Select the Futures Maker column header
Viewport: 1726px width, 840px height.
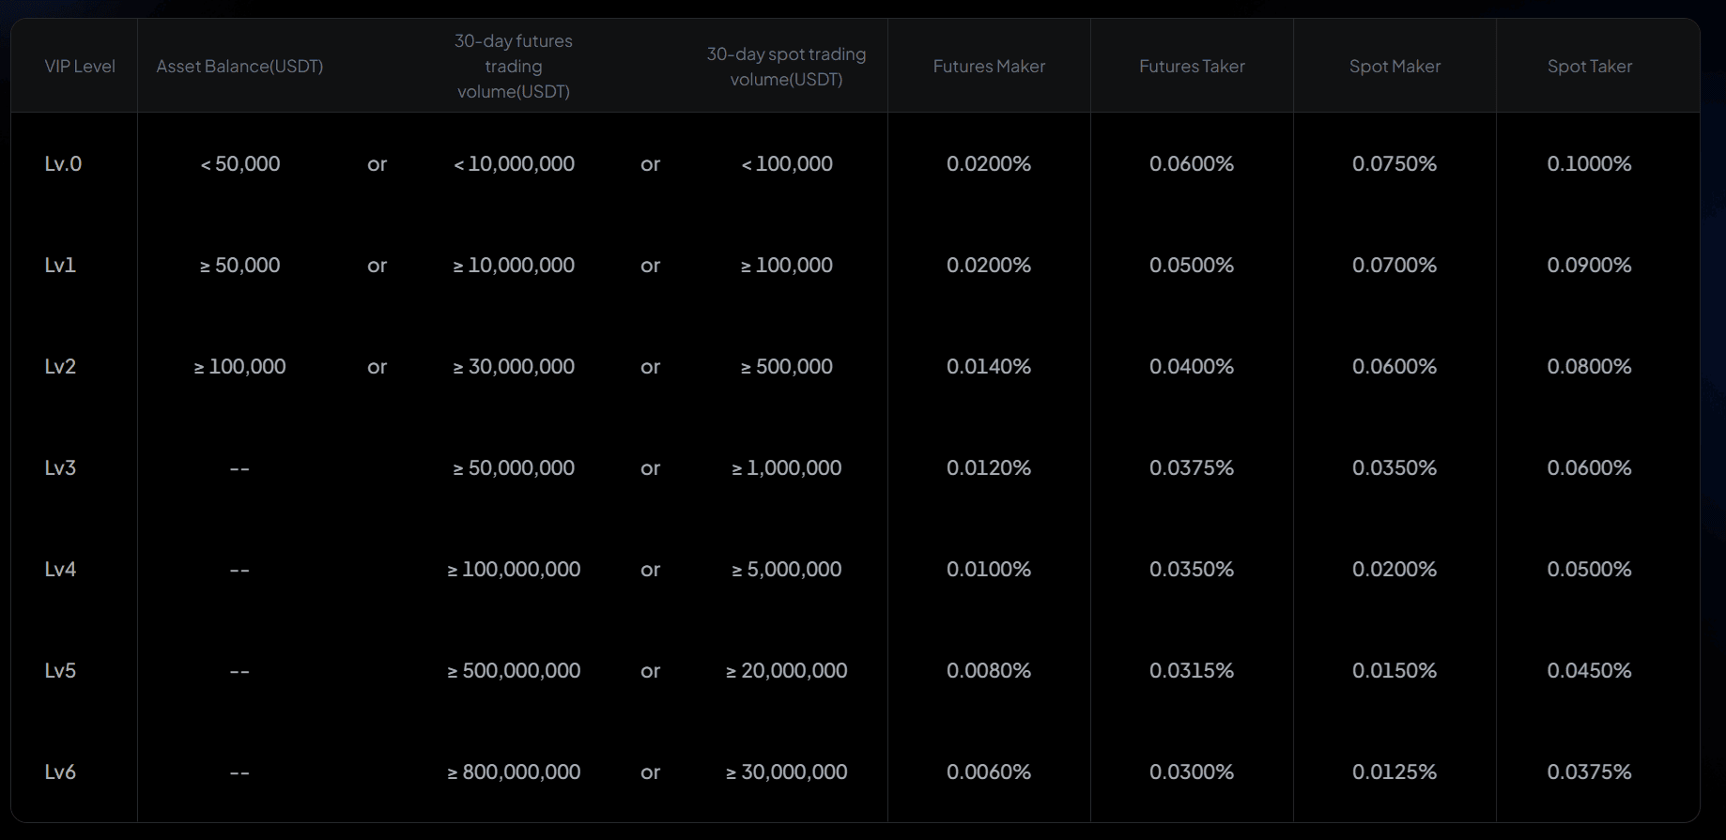[x=989, y=67]
